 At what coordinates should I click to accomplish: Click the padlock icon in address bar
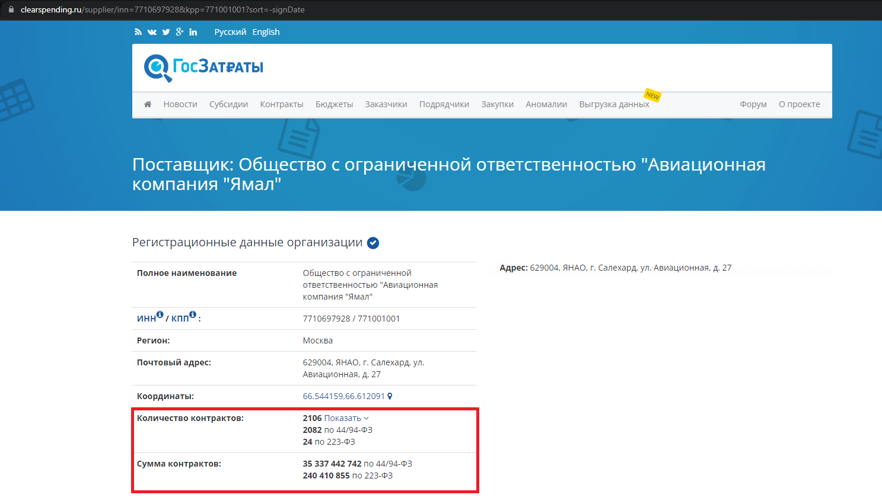11,9
